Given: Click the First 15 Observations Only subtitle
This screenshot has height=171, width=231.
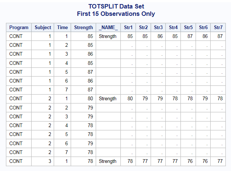Looking at the screenshot, I should [x=116, y=14].
